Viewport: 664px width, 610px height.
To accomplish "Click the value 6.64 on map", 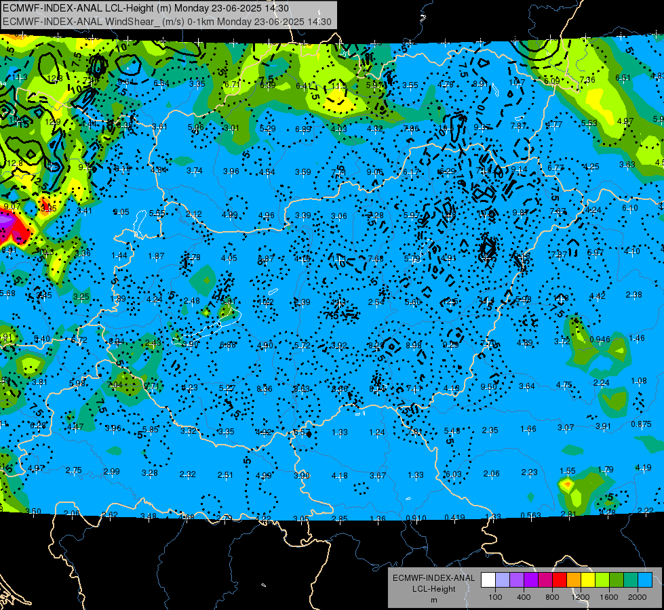I will coord(161,83).
